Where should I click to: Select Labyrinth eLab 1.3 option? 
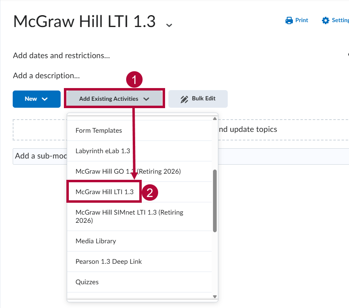(139, 151)
